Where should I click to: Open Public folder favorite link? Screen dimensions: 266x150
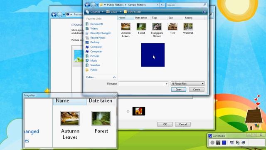[x=94, y=70]
